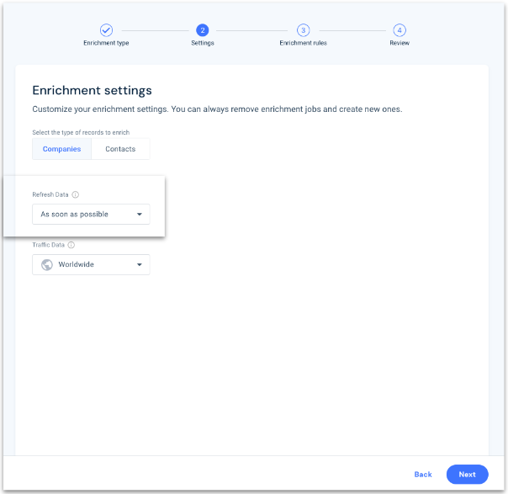
Task: Click the Review step label
Action: point(400,43)
